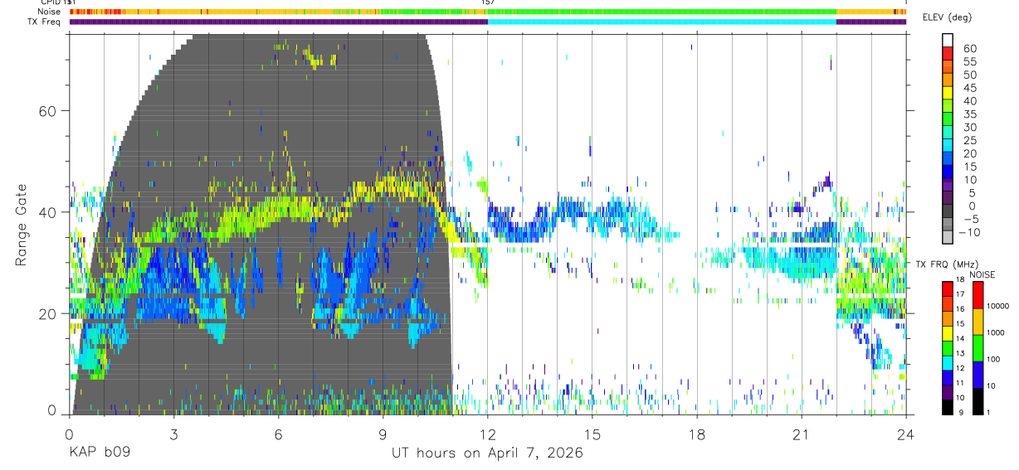1019x470 pixels.
Task: Click the "100" label on NOISE colorbar
Action: pyautogui.click(x=994, y=360)
